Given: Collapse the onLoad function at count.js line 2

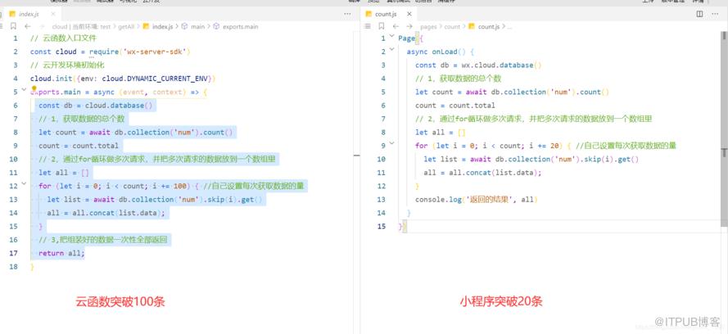Looking at the screenshot, I should 392,49.
